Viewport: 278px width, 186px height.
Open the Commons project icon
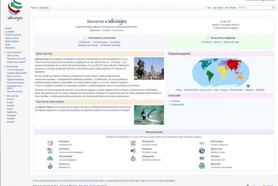click(50, 166)
